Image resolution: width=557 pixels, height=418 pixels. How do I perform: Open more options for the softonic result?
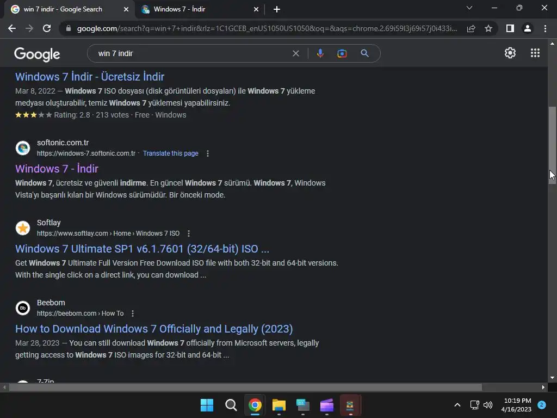(x=208, y=153)
